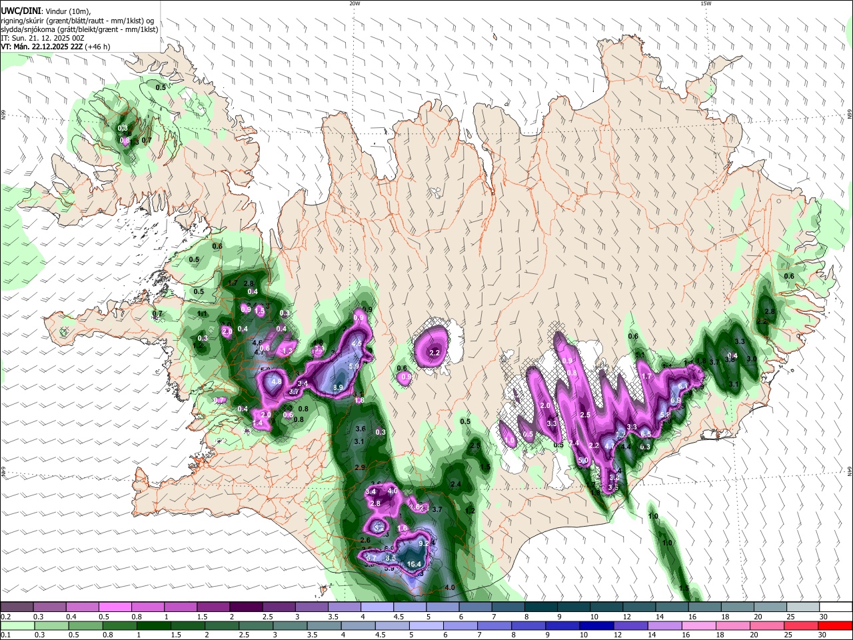Select light pink swatch between 16 and 18, bottom row
The image size is (853, 640).
pos(698,625)
